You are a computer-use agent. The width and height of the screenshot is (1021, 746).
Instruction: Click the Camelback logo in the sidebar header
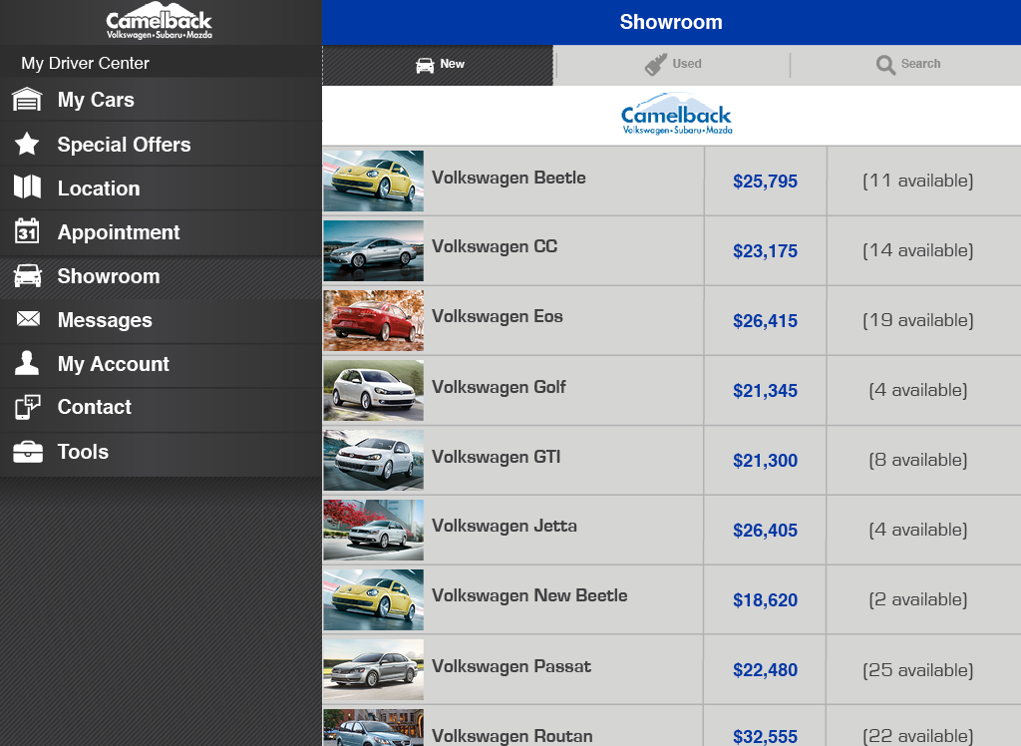click(x=160, y=22)
